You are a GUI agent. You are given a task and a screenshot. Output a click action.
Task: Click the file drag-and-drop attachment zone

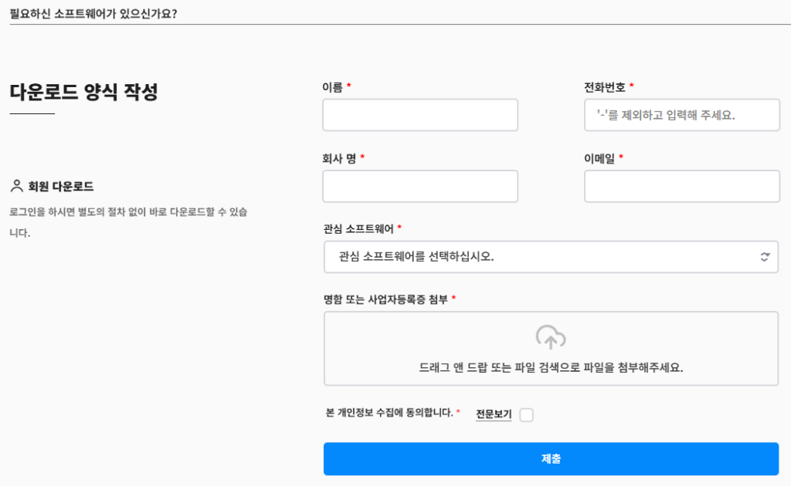[x=551, y=349]
